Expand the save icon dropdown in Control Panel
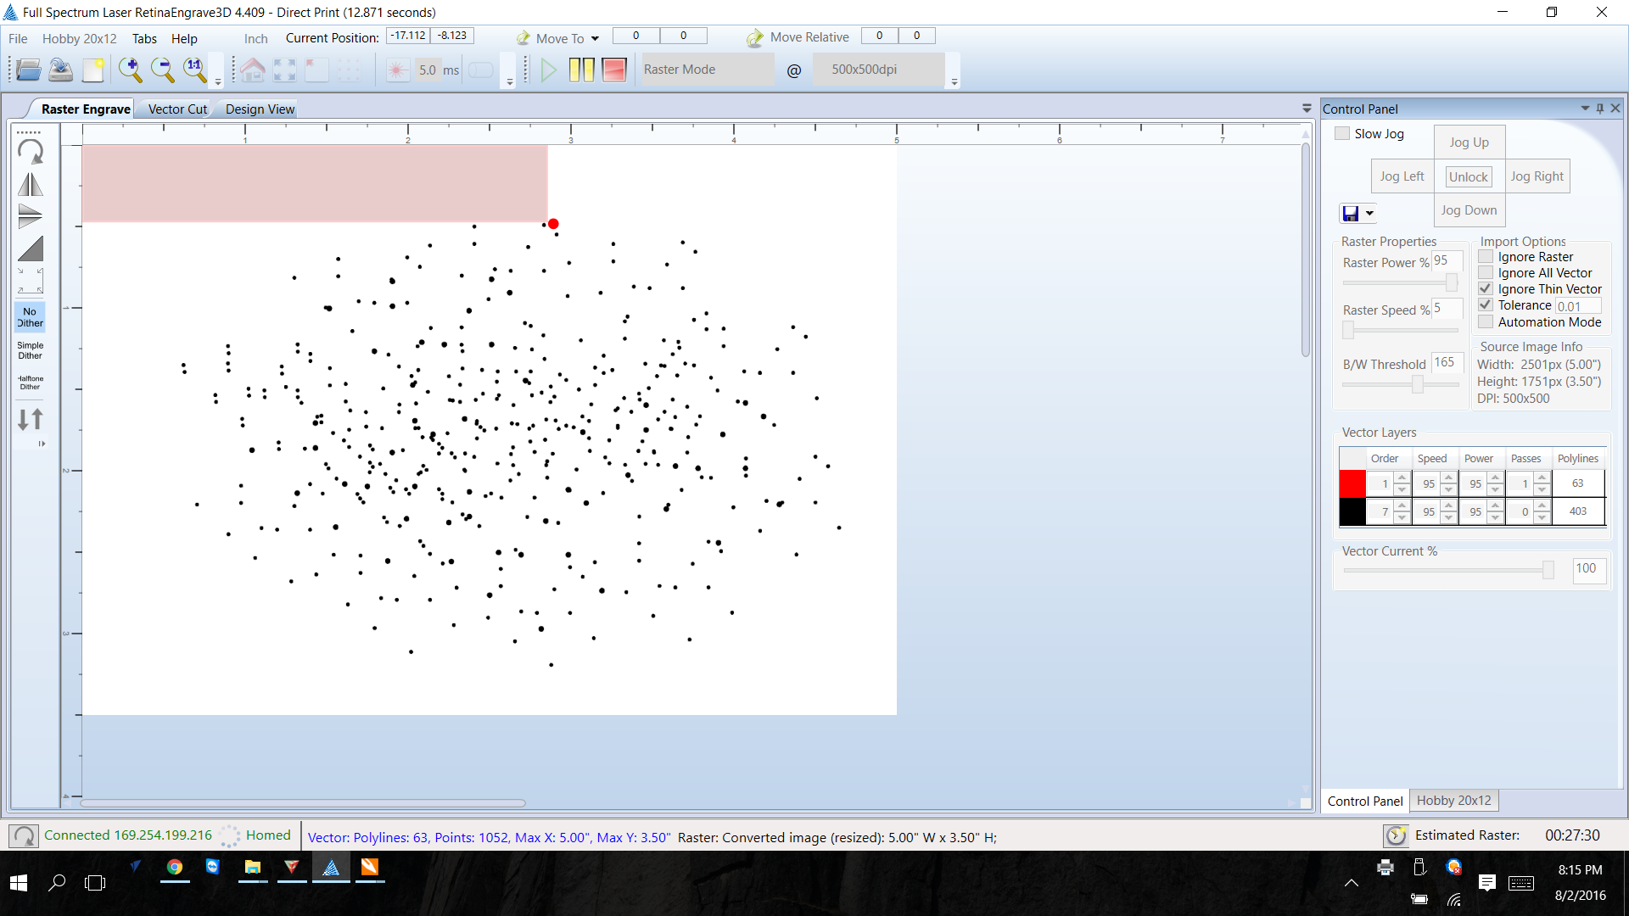Screen dimensions: 1629x916 1369,214
